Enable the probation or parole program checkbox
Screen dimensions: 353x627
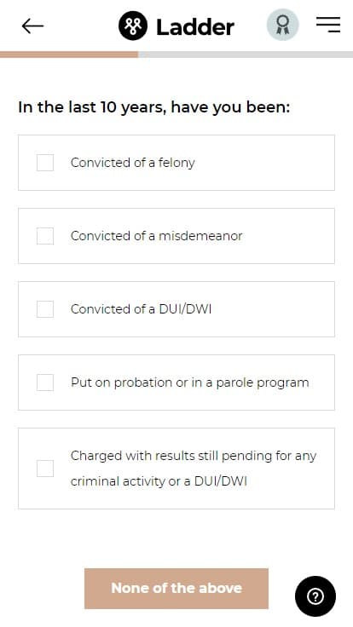point(45,383)
